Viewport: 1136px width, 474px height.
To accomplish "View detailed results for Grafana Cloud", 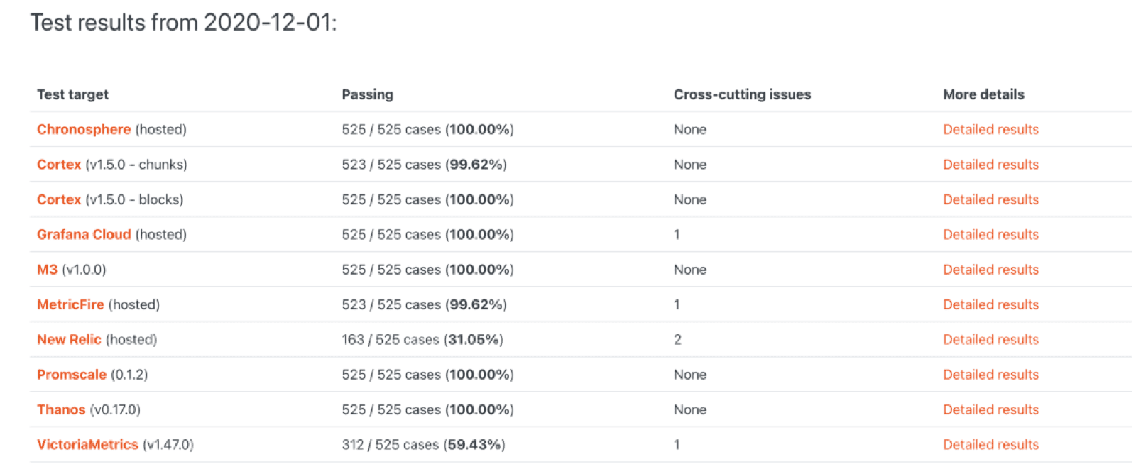I will 990,234.
